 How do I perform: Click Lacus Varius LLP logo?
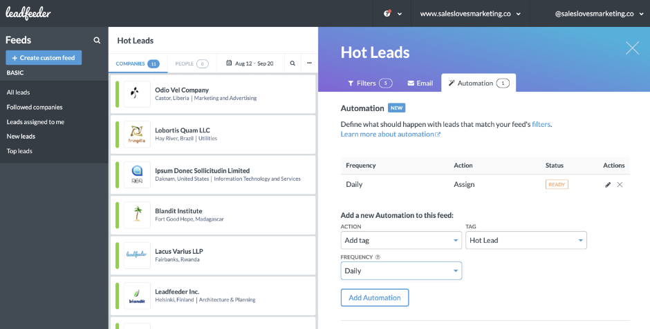coord(137,255)
